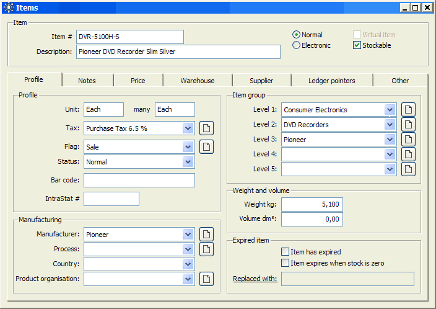The image size is (436, 309).
Task: Open the Status dropdown
Action: pyautogui.click(x=188, y=162)
